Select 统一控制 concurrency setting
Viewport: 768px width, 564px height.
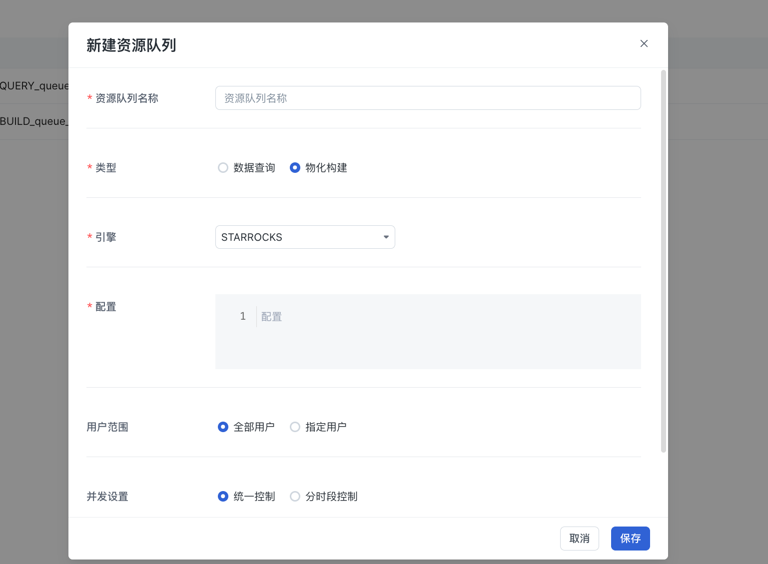(223, 497)
